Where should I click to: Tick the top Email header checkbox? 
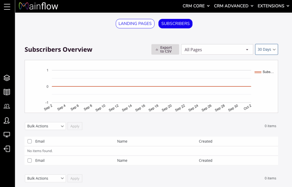[30, 141]
